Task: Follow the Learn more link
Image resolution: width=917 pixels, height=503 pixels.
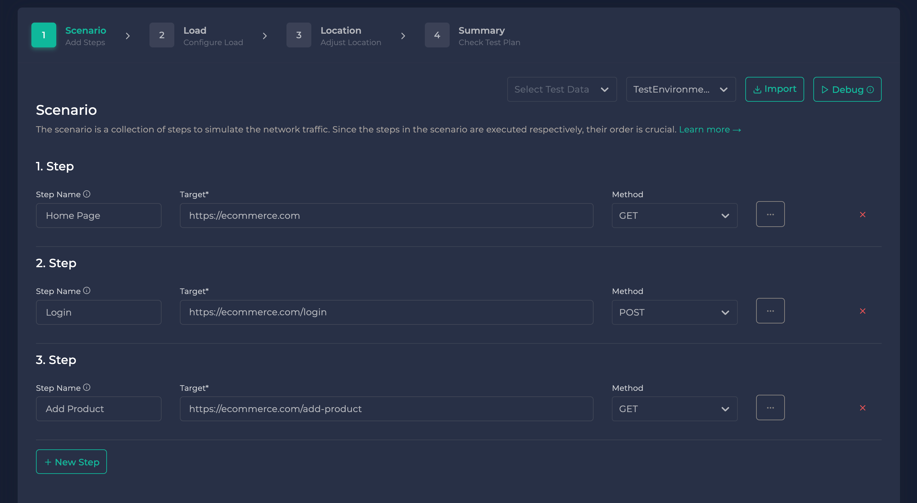Action: pos(709,130)
